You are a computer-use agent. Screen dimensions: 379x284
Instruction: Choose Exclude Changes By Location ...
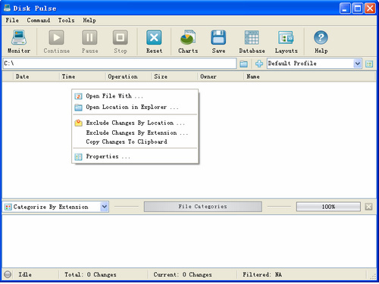coord(135,123)
